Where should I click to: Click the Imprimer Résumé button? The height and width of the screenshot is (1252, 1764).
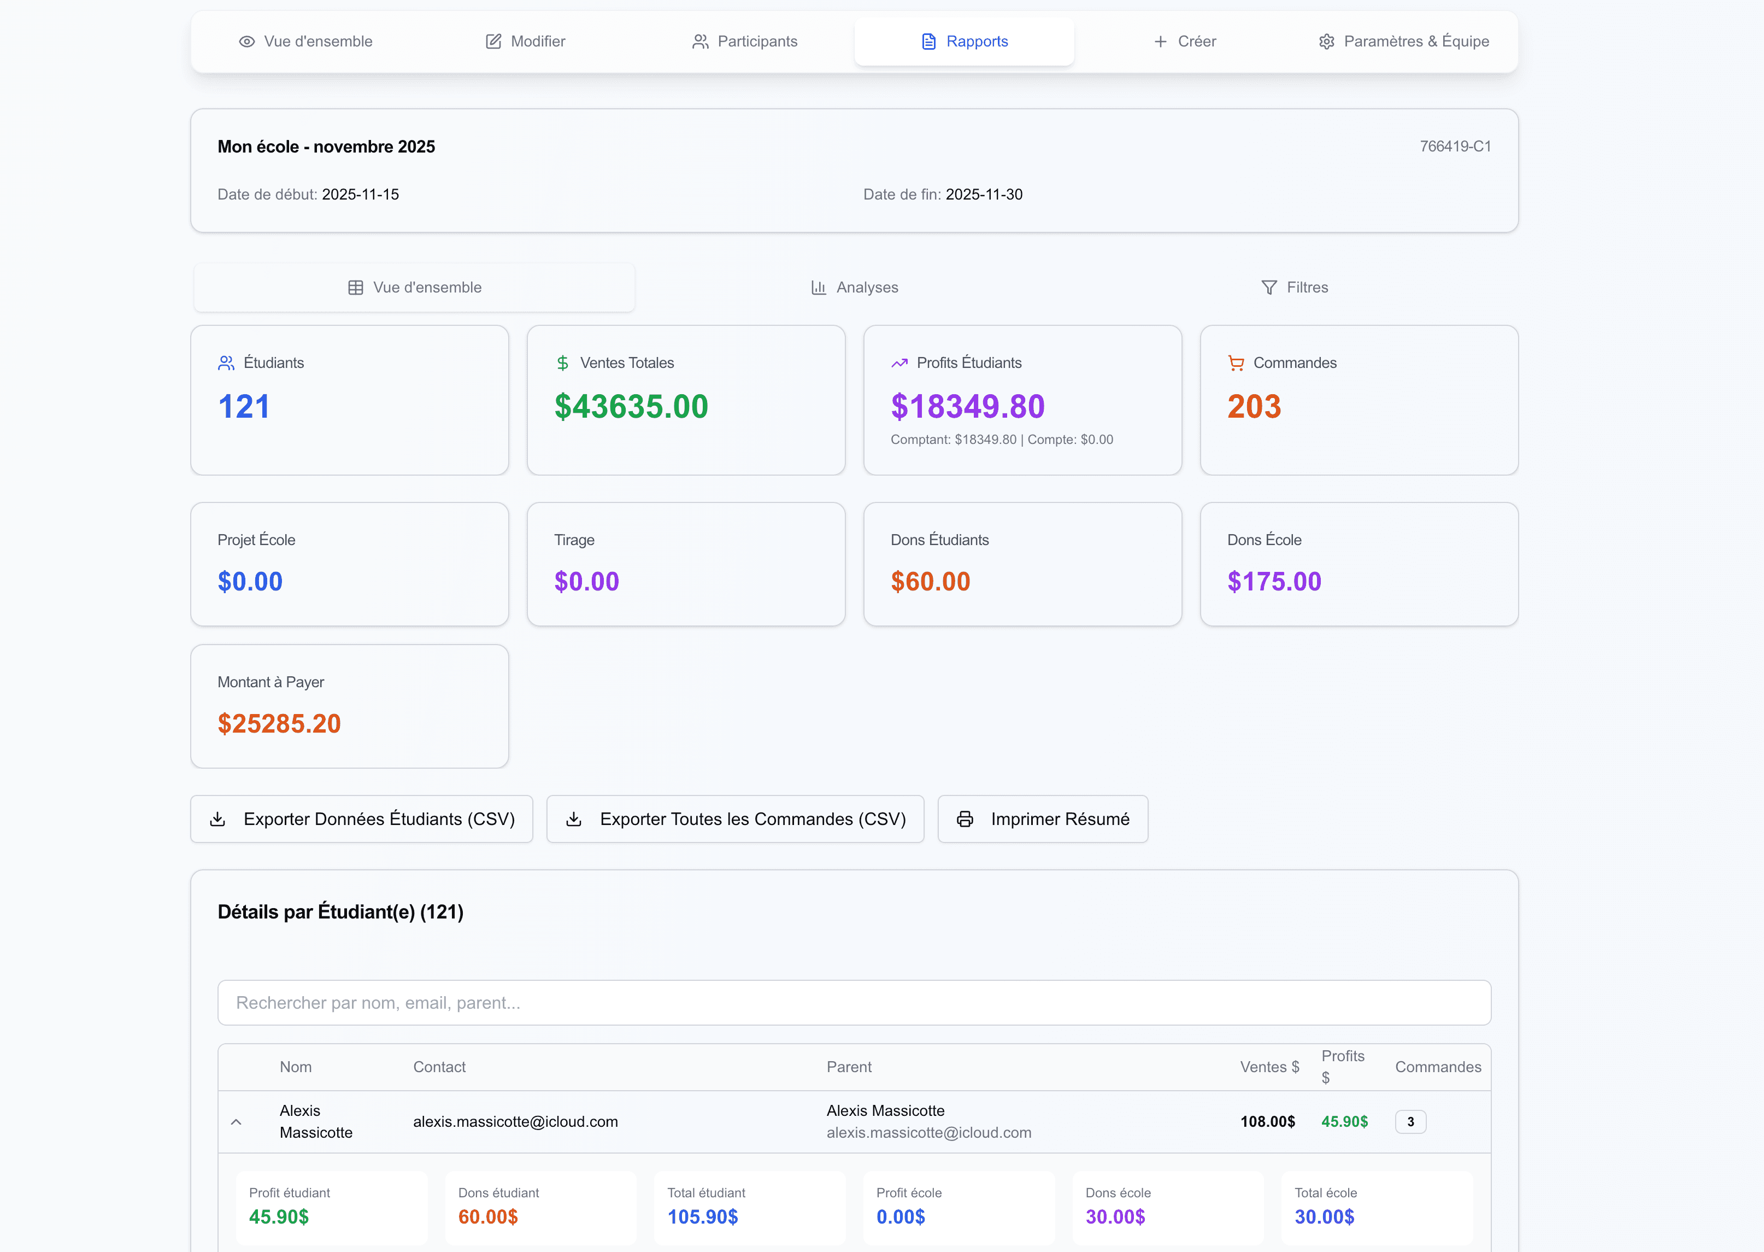click(1043, 819)
